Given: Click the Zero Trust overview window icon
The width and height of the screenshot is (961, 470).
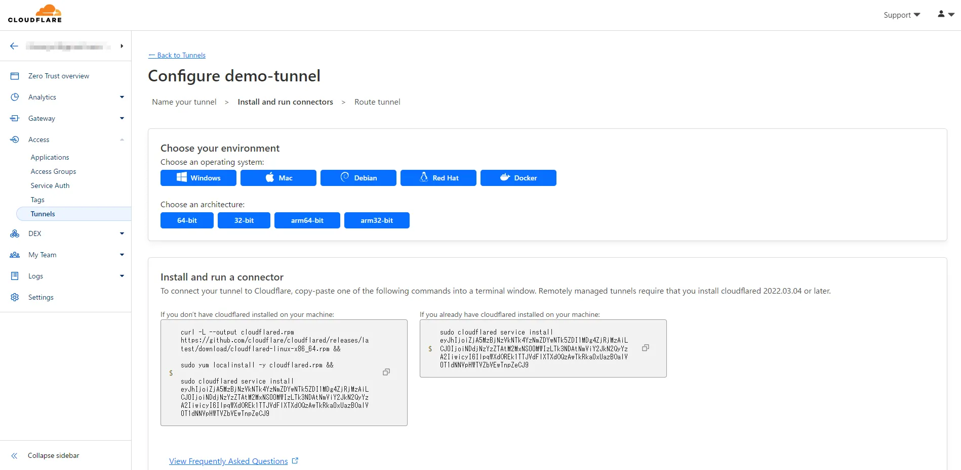Looking at the screenshot, I should pyautogui.click(x=15, y=76).
